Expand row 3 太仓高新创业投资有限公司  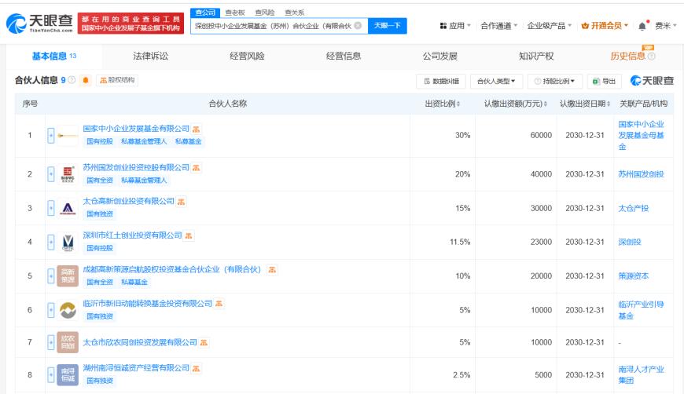point(51,208)
